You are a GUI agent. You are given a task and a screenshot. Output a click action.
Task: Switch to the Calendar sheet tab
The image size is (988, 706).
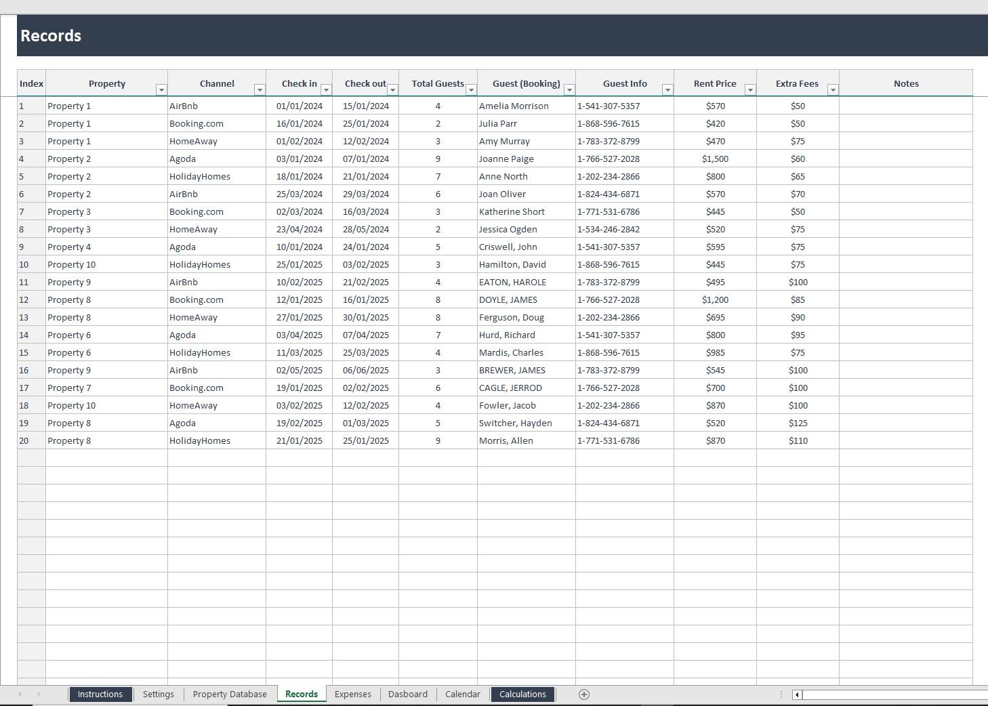coord(463,694)
